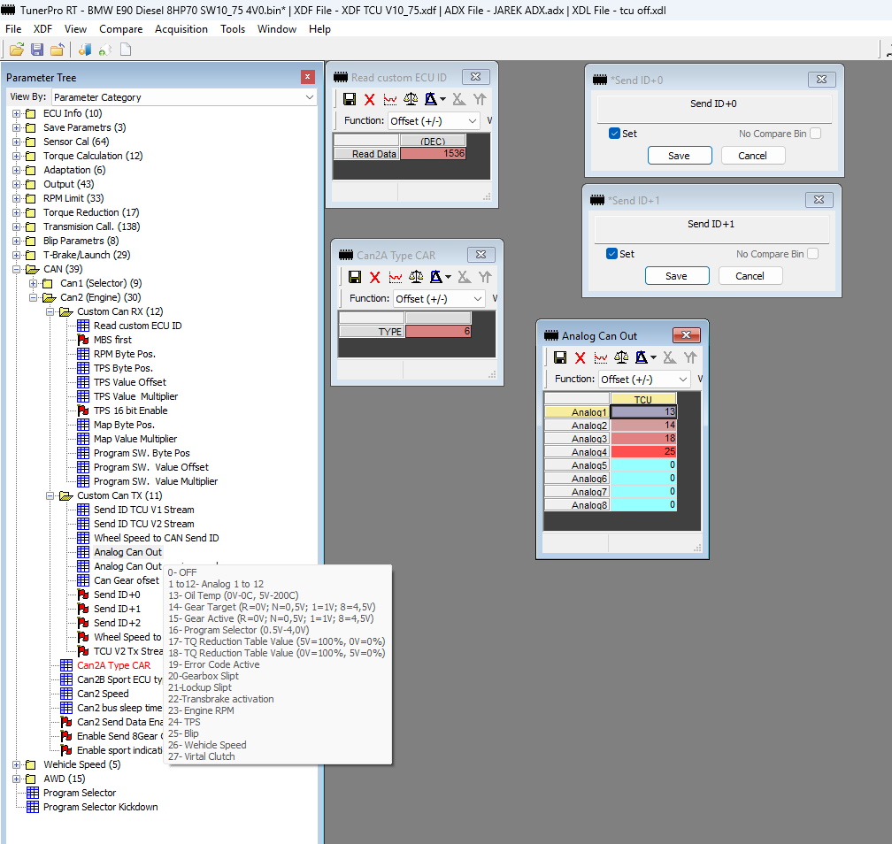This screenshot has width=892, height=844.
Task: Click the blank page icon in main toolbar
Action: (126, 50)
